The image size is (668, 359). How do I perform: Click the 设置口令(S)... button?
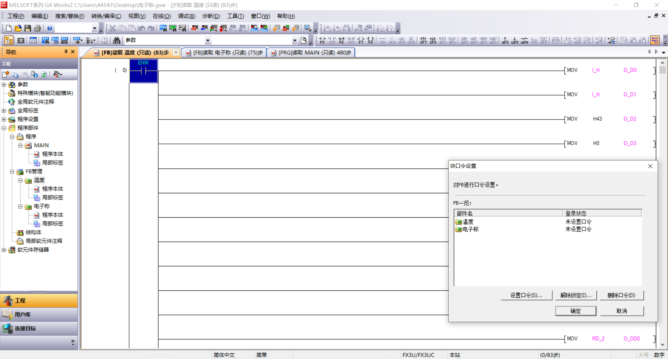click(x=526, y=295)
